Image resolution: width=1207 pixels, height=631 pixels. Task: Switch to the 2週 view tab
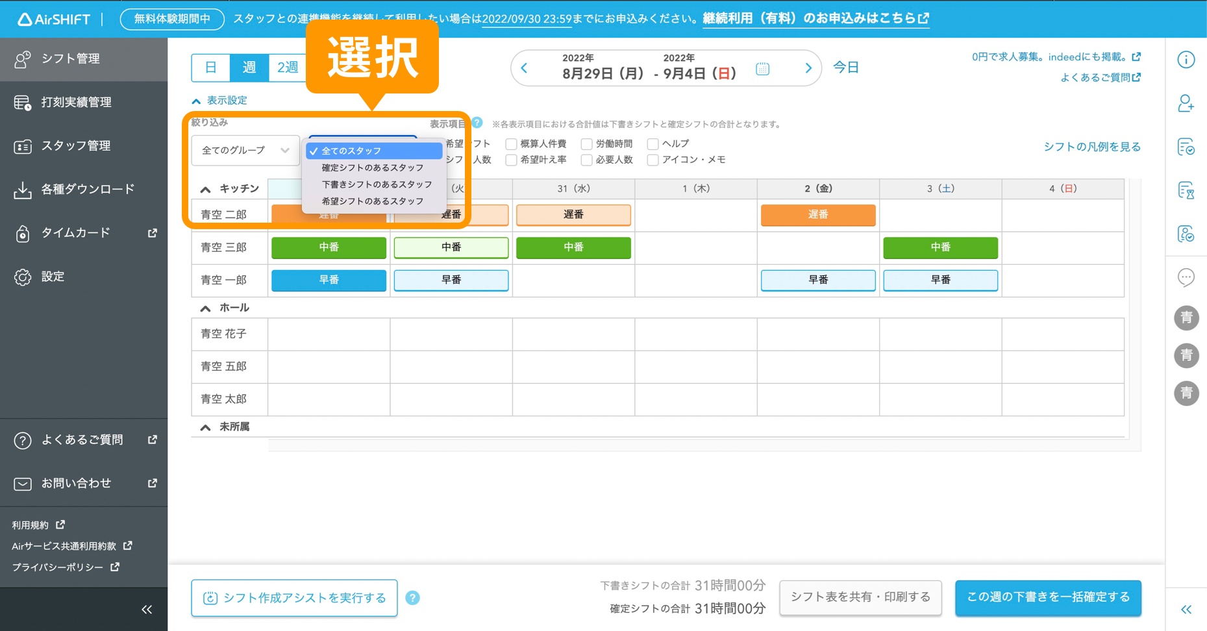[288, 67]
